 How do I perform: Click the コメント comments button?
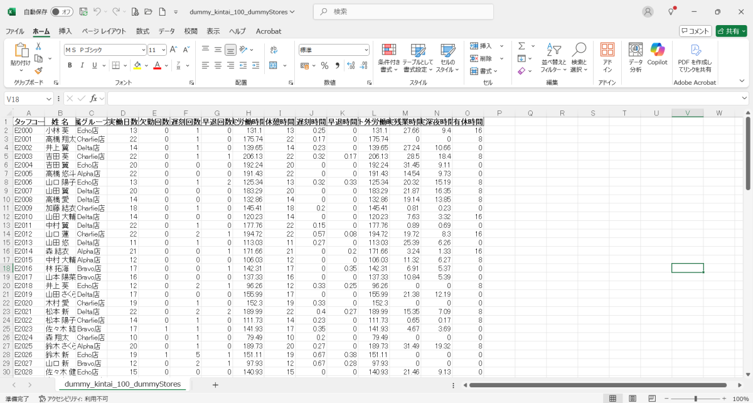point(695,31)
